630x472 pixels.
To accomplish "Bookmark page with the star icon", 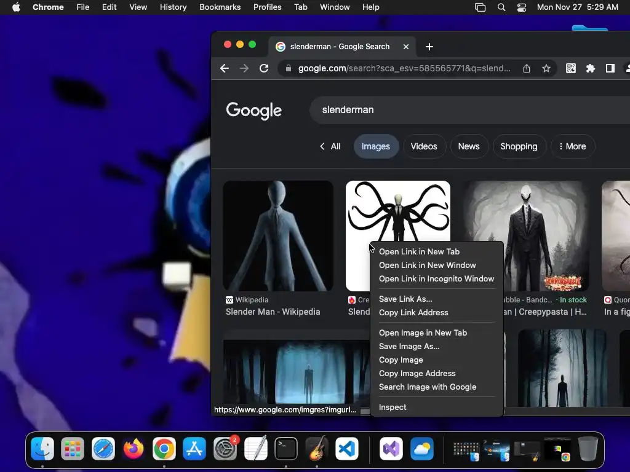I will 546,69.
